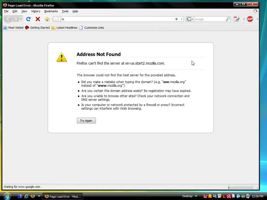267x200 pixels.
Task: Click the green Go arrow in address bar
Action: [x=176, y=19]
